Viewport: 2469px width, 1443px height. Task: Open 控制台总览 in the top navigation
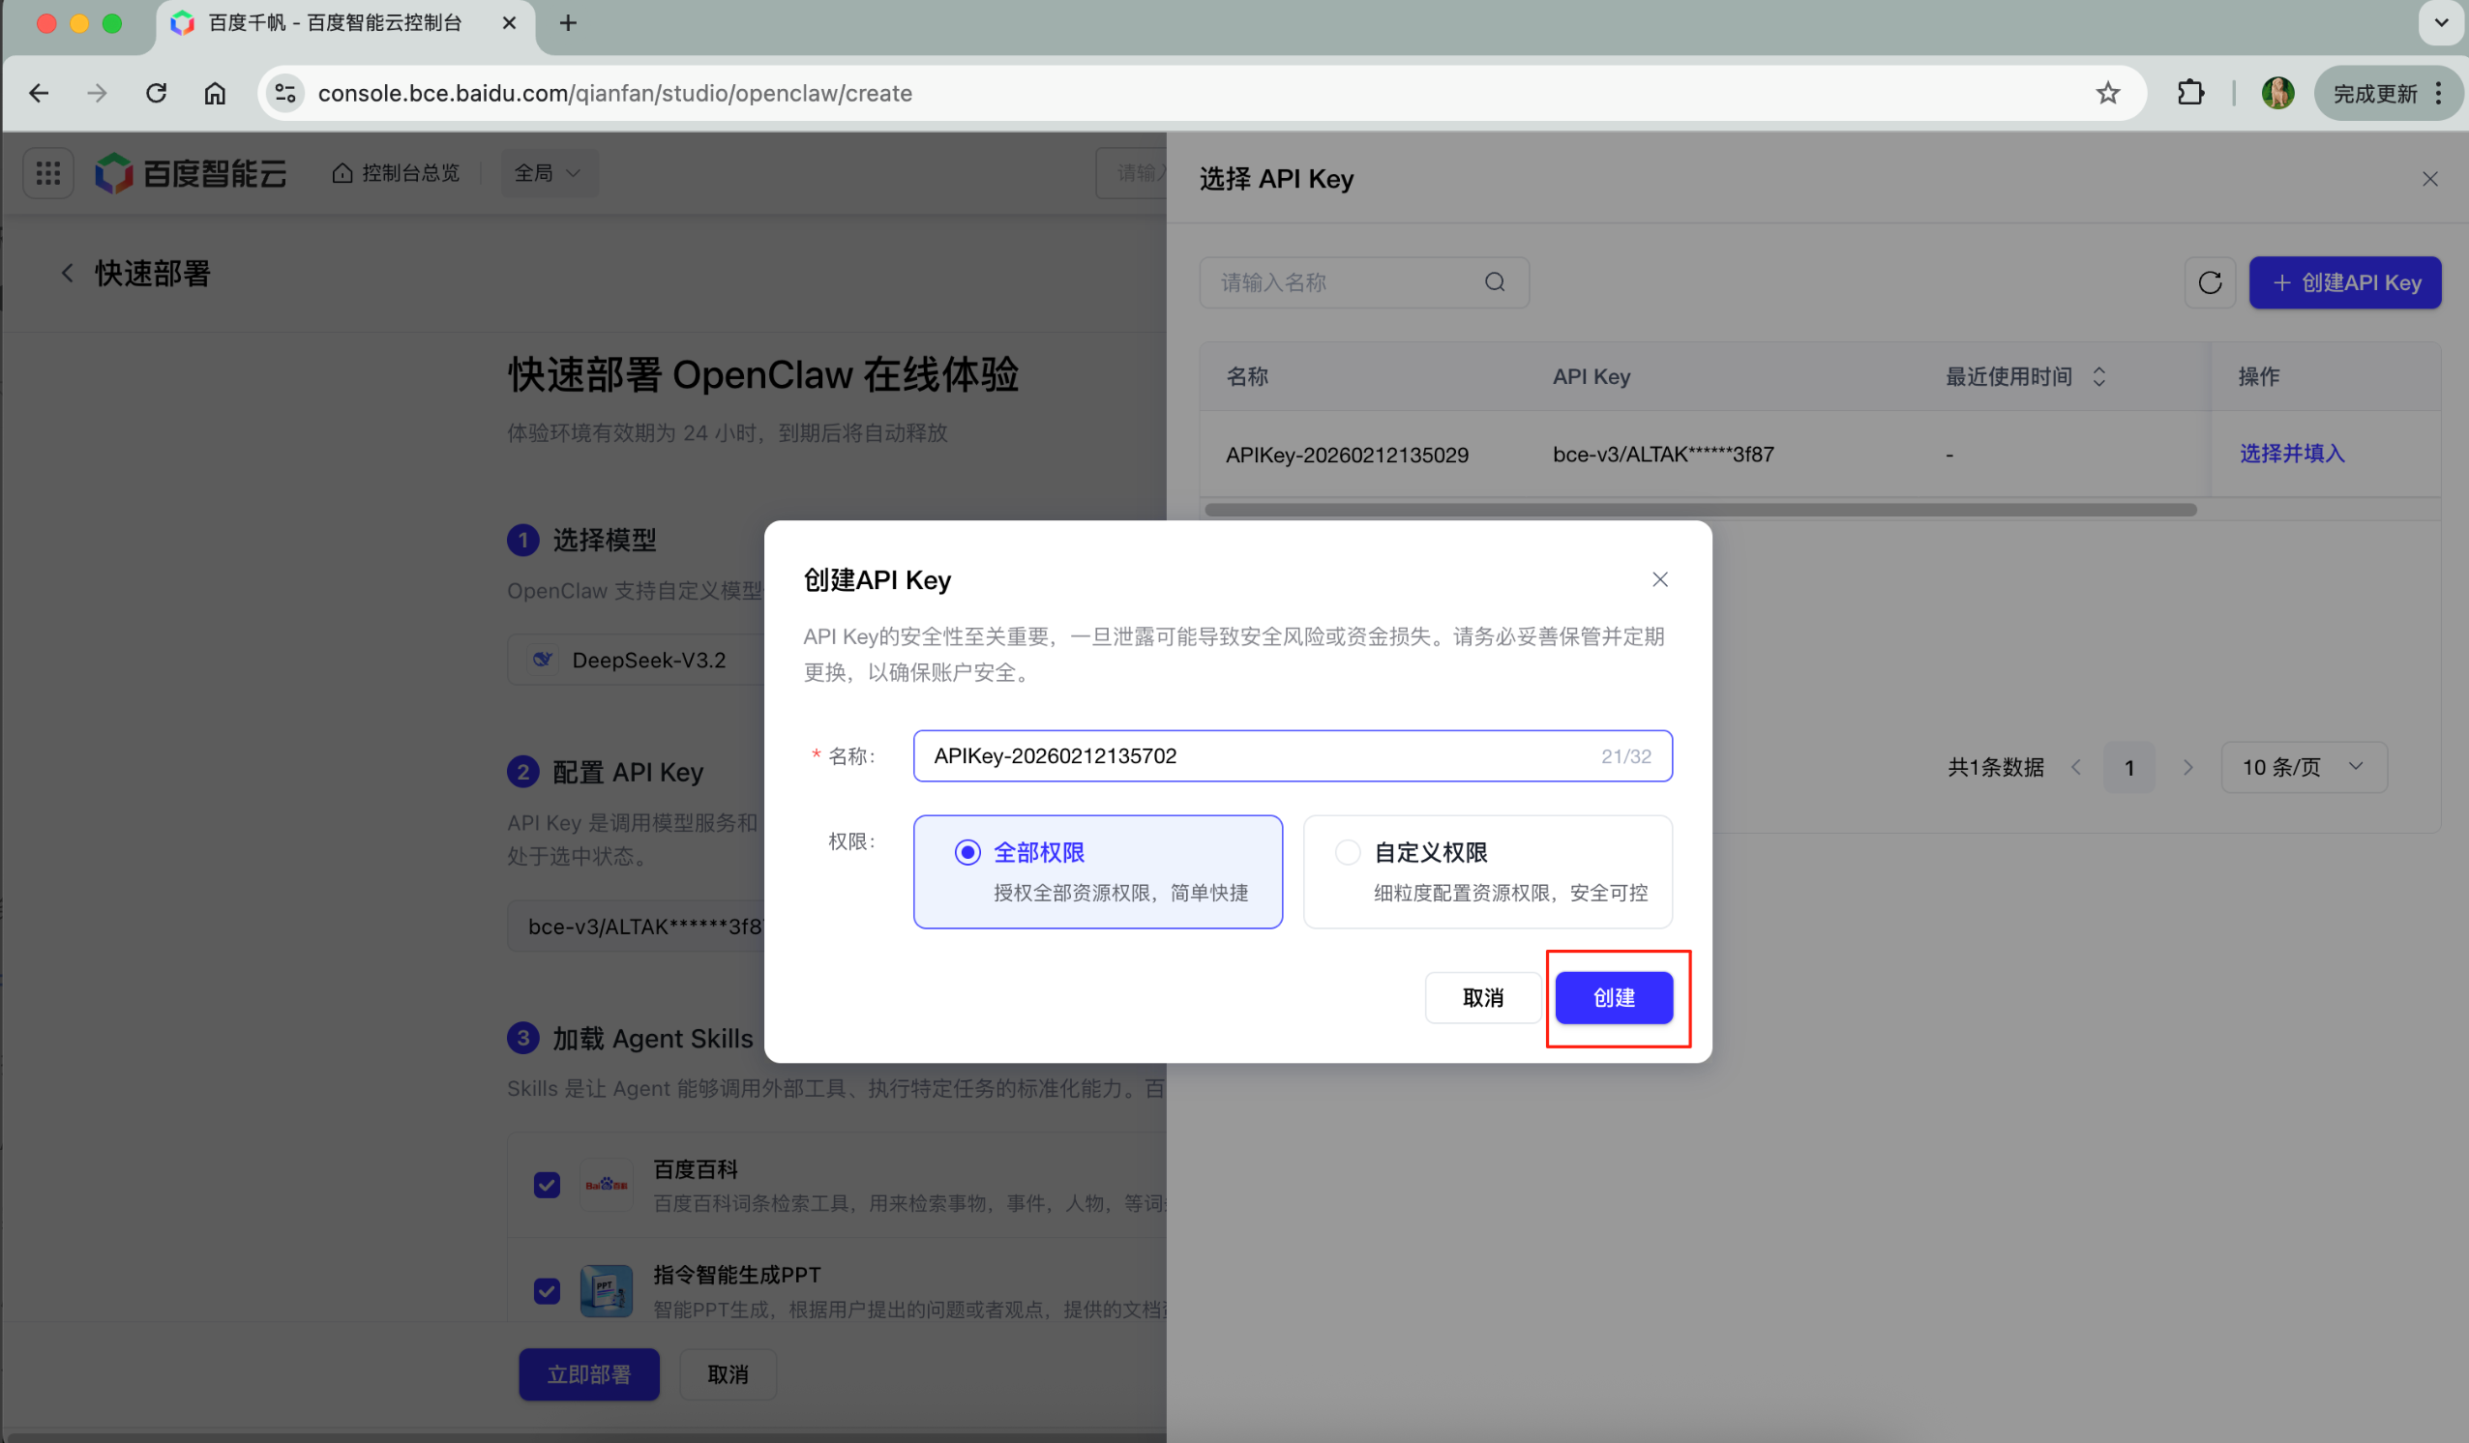pos(397,173)
